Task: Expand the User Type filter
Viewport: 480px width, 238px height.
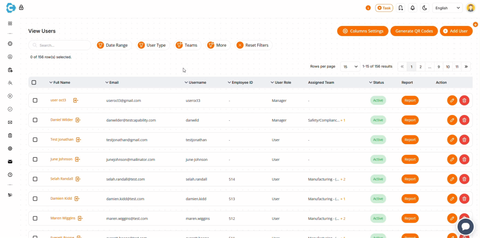Action: tap(152, 45)
